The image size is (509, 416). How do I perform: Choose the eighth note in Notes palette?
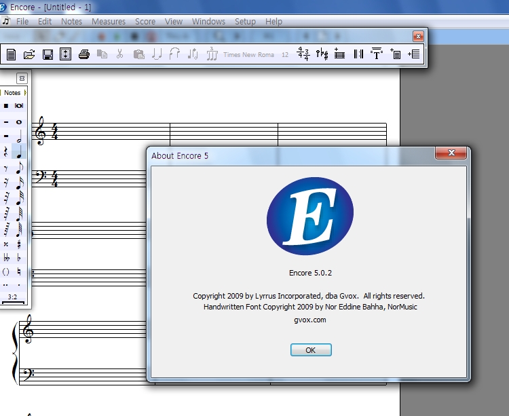point(19,167)
